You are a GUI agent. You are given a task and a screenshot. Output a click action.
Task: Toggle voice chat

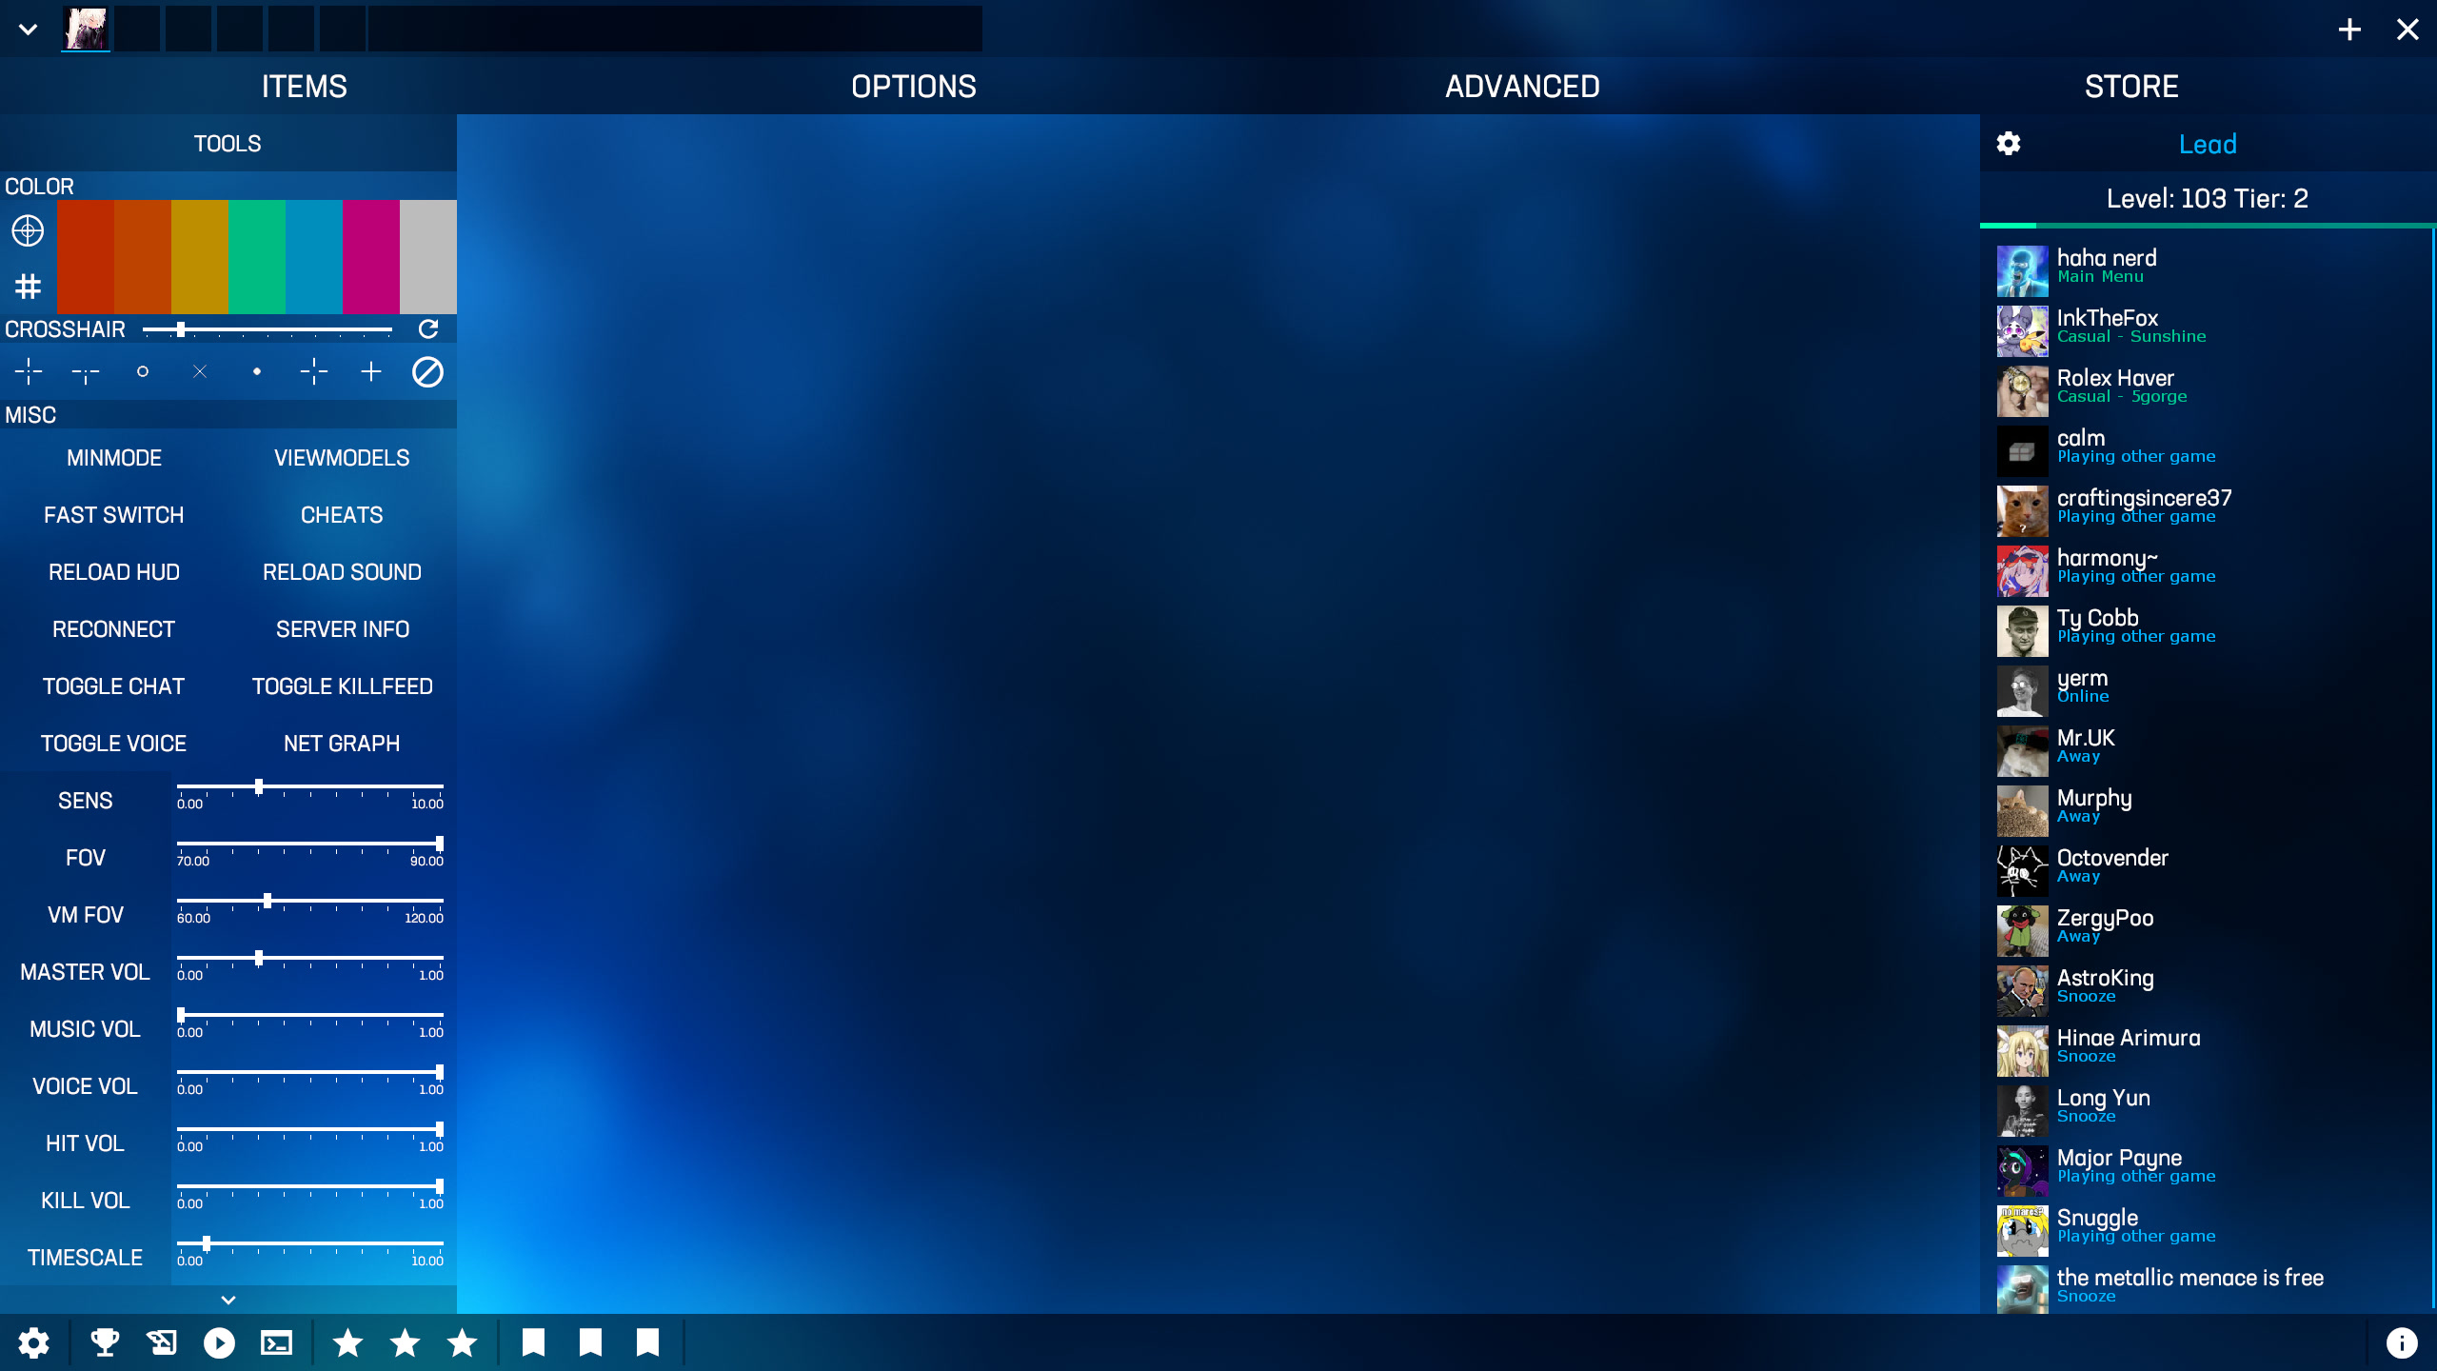tap(113, 744)
